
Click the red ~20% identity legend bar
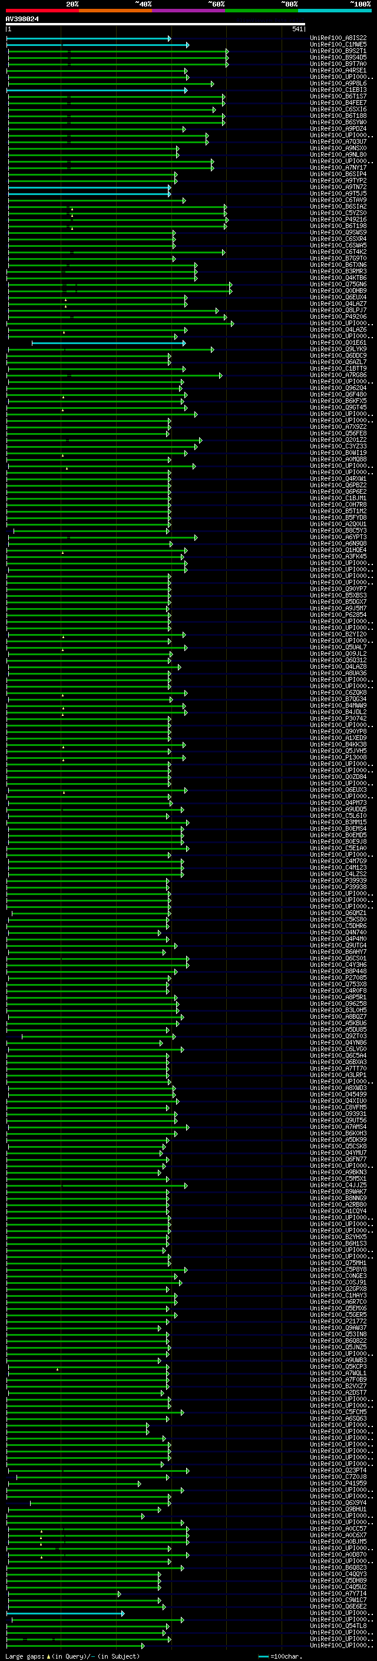click(x=42, y=11)
